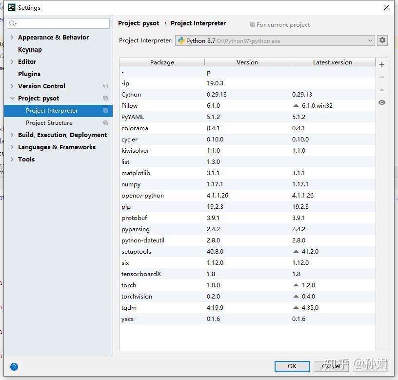398x380 pixels.
Task: Sort by Package column header
Action: tap(162, 62)
